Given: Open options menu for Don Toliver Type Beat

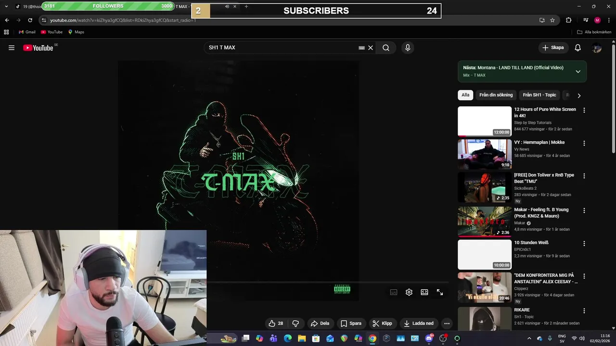Looking at the screenshot, I should 584,176.
